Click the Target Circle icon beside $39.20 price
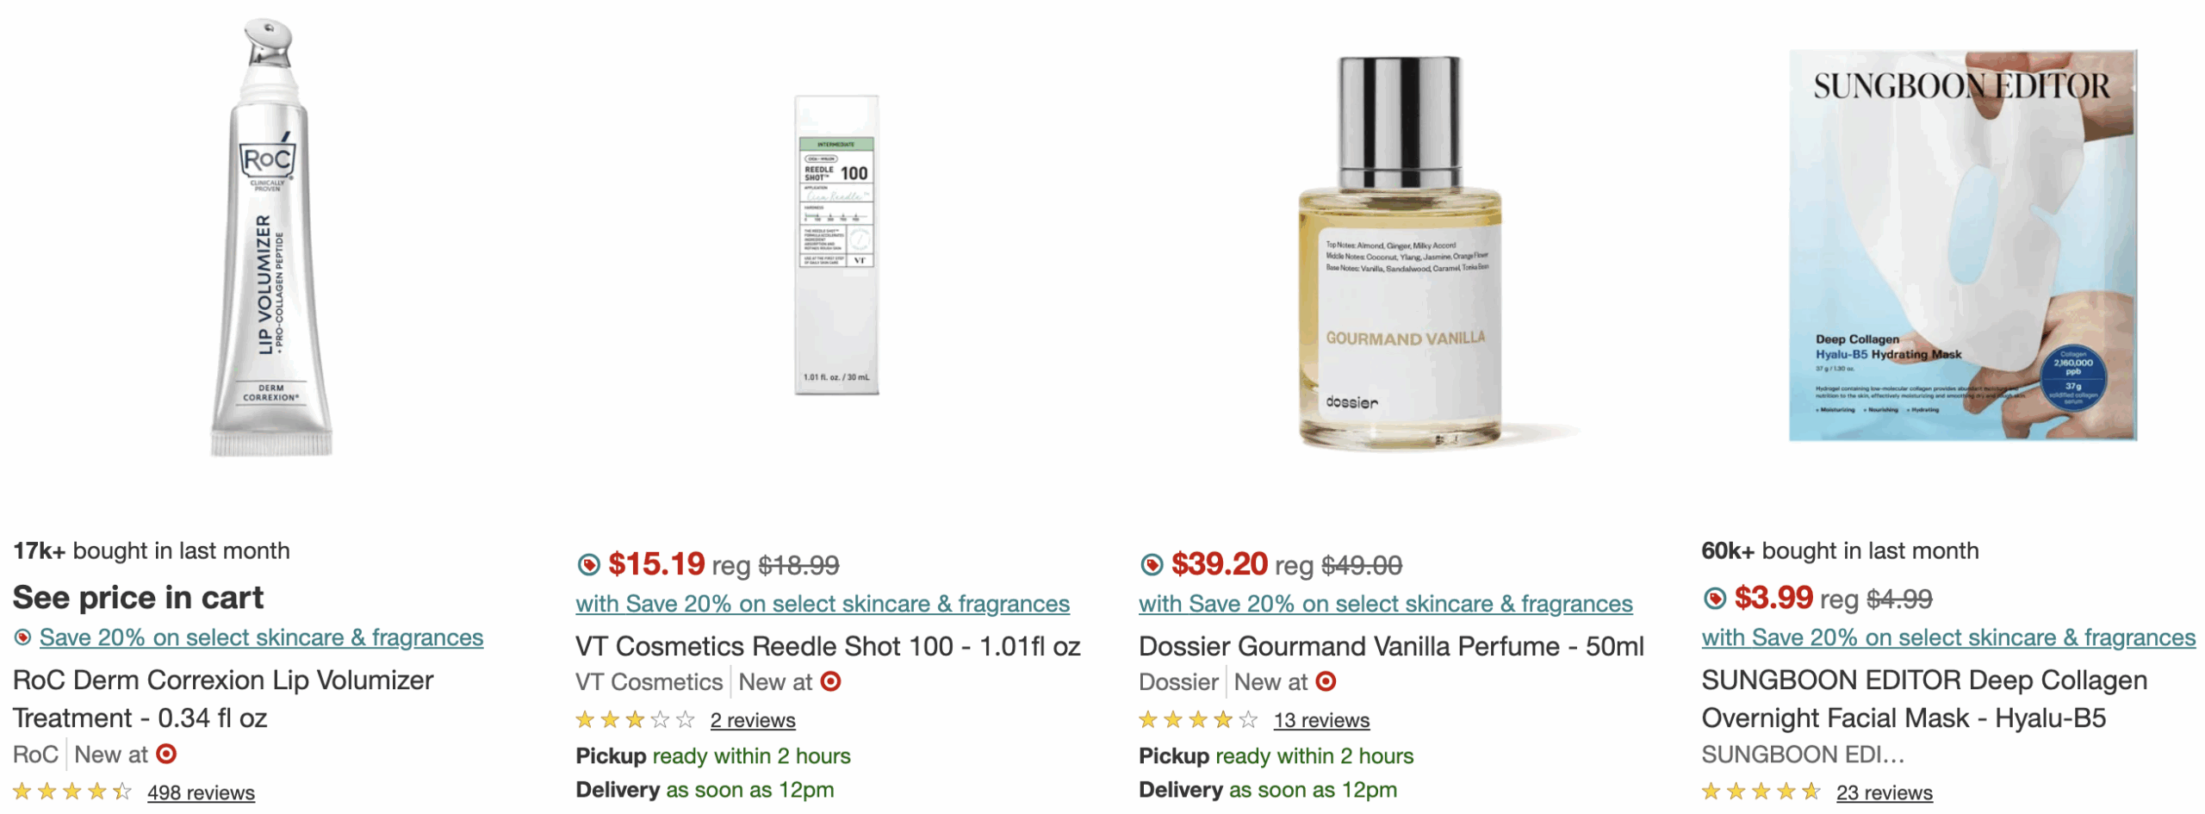This screenshot has height=814, width=2205. click(x=1151, y=565)
